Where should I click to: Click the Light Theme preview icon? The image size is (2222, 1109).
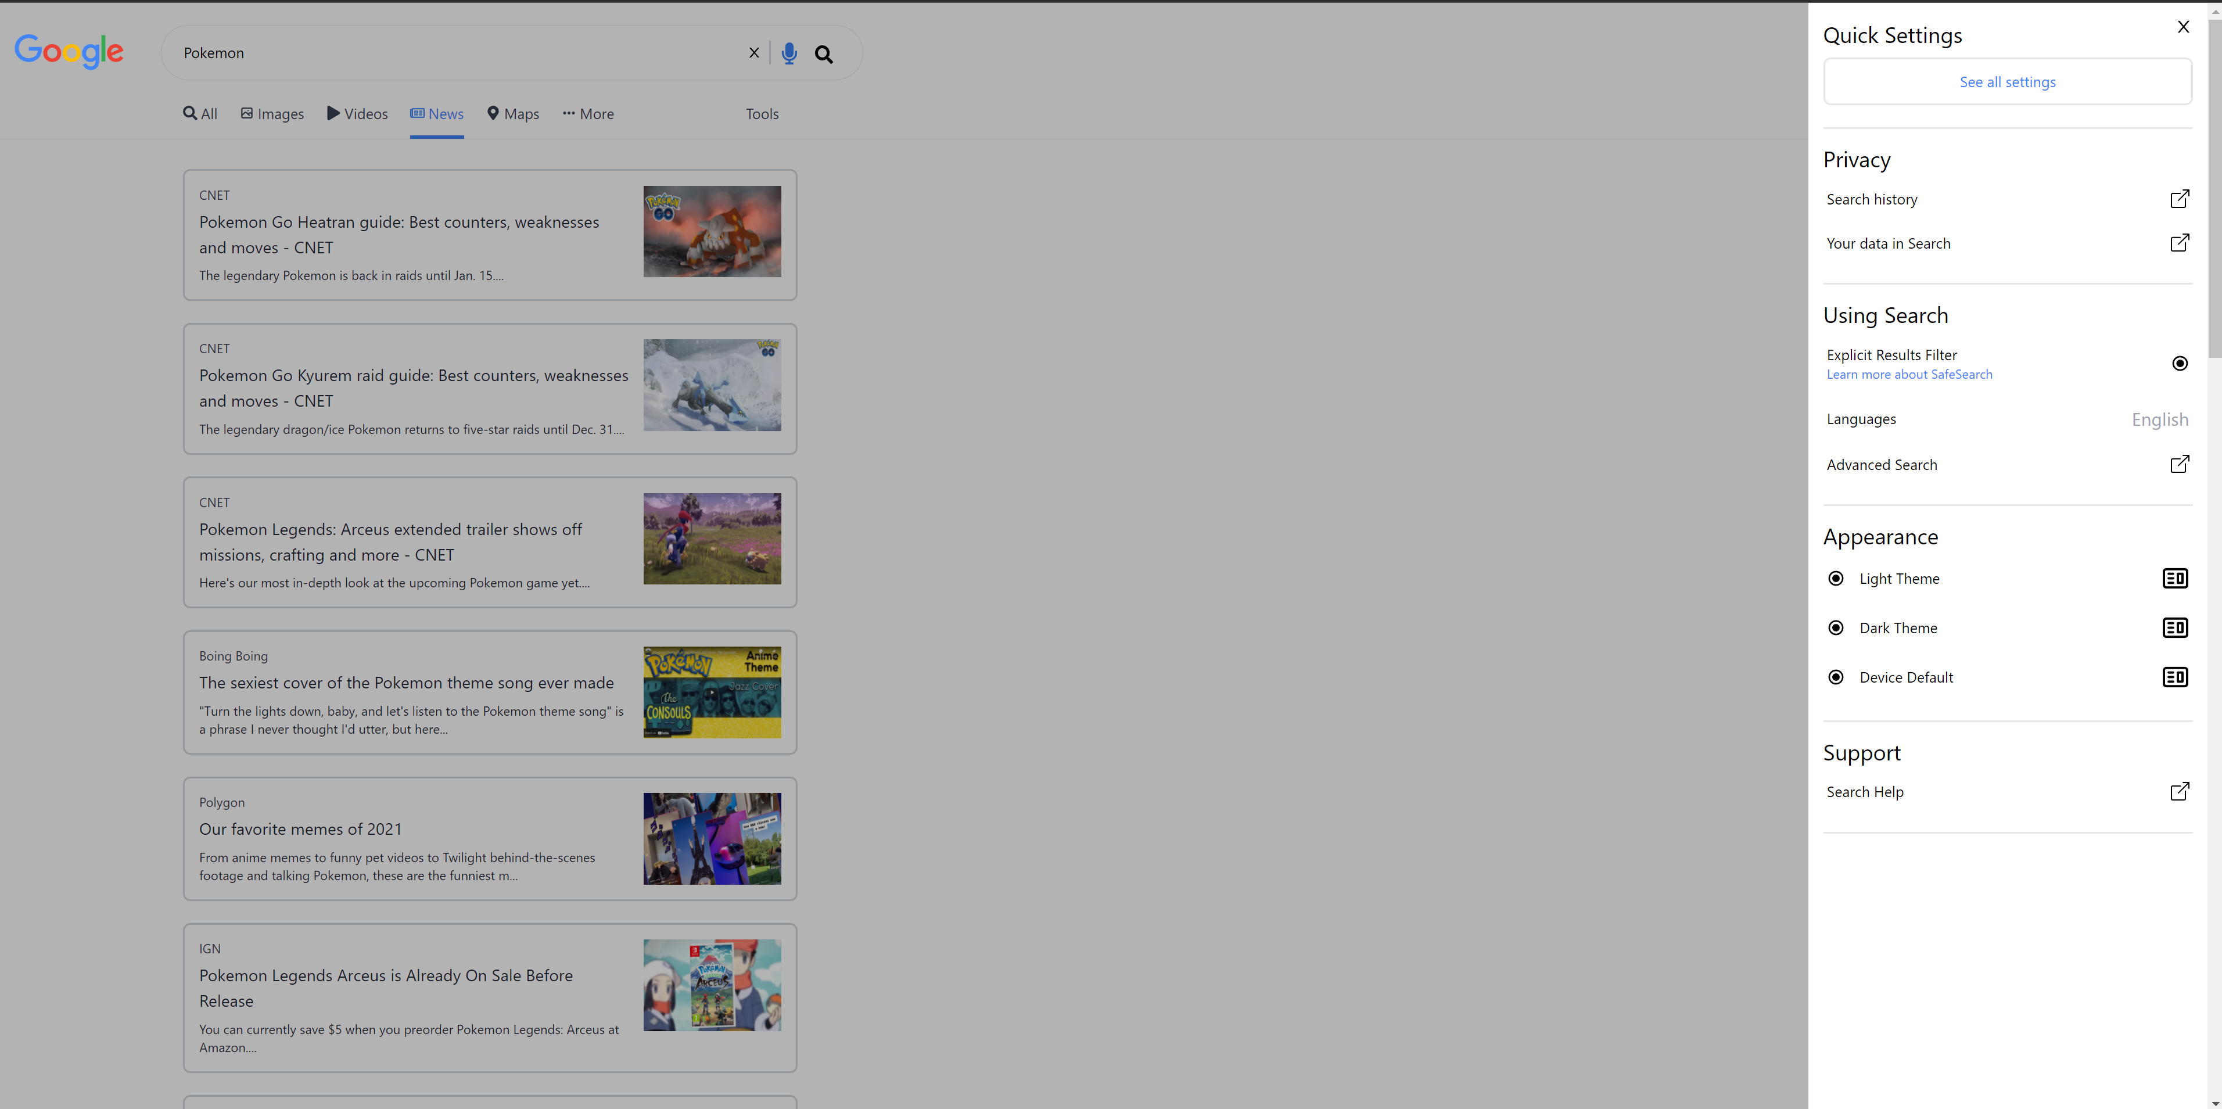tap(2174, 579)
